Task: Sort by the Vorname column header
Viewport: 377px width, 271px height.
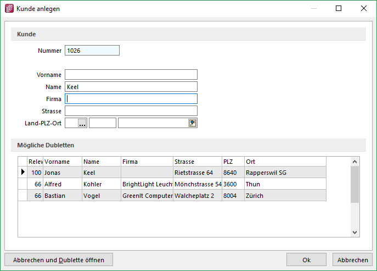Action: click(63, 162)
